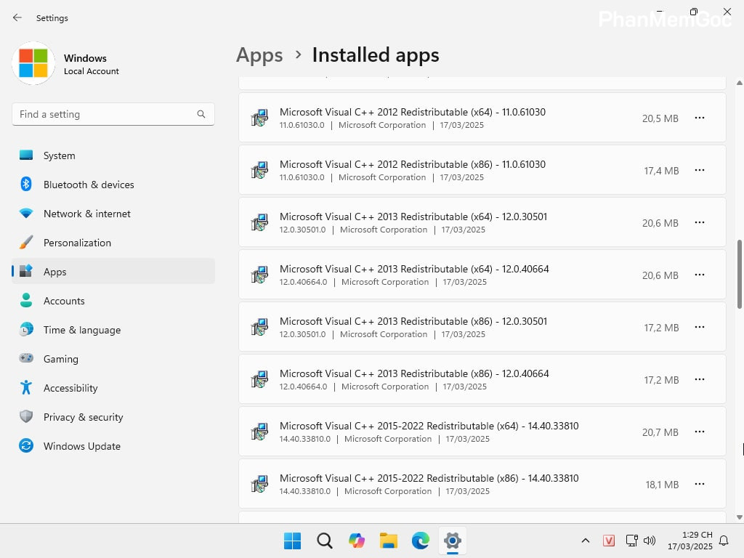Image resolution: width=744 pixels, height=558 pixels.
Task: Select Personalization in the sidebar
Action: click(77, 243)
